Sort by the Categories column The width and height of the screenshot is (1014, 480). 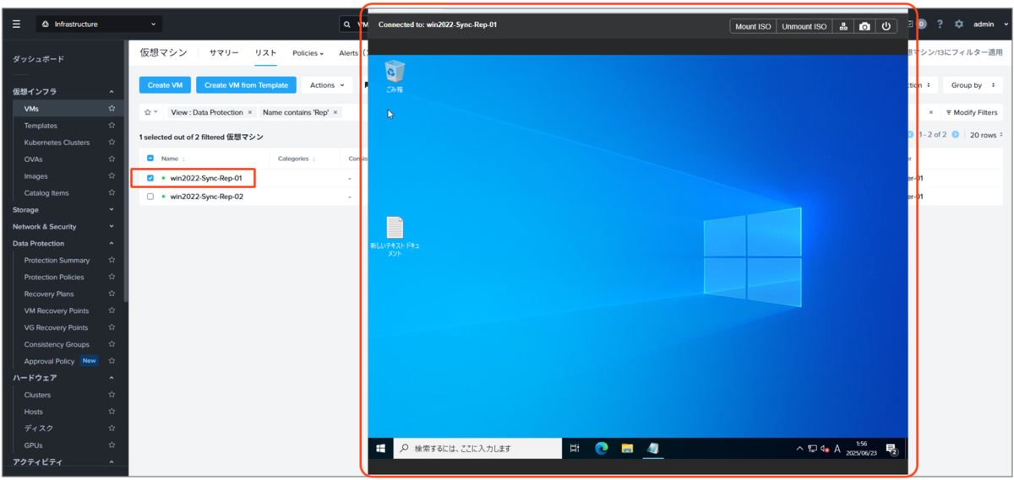point(297,159)
